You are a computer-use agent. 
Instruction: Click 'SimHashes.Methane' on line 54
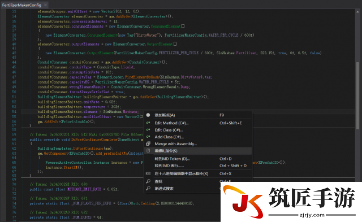120,112
